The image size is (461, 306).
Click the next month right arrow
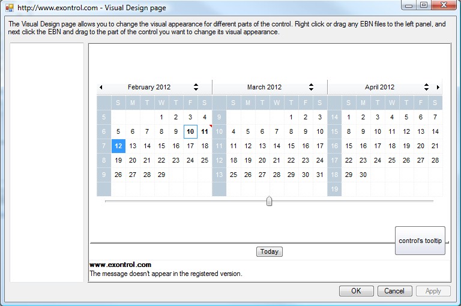438,87
